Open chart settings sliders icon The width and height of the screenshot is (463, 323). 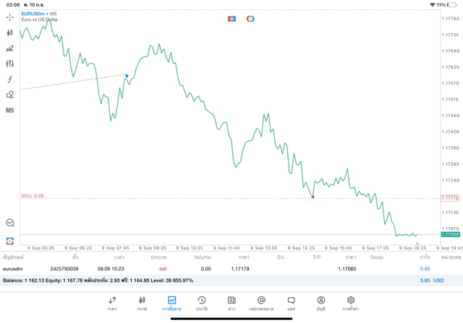10,64
